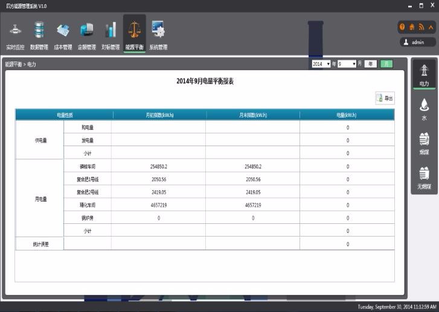The width and height of the screenshot is (439, 312).
Task: Select the 能源平衡 balance scale module
Action: pyautogui.click(x=135, y=34)
